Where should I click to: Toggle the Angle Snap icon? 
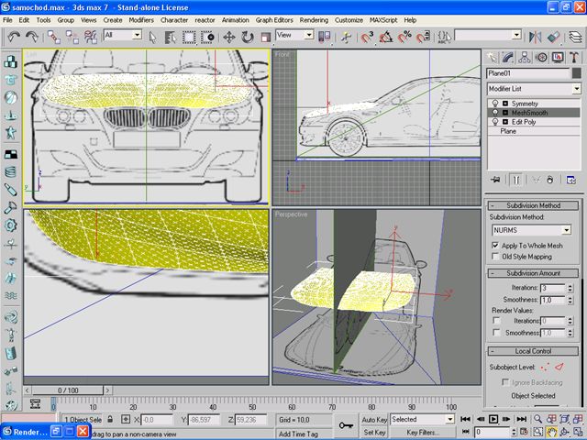tap(386, 37)
